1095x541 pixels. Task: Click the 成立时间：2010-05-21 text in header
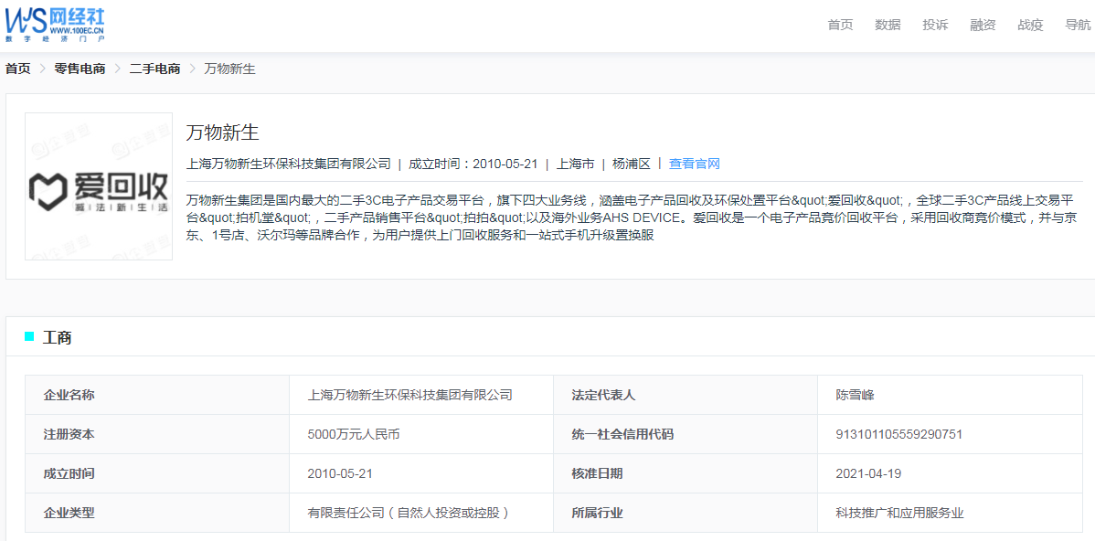[473, 164]
